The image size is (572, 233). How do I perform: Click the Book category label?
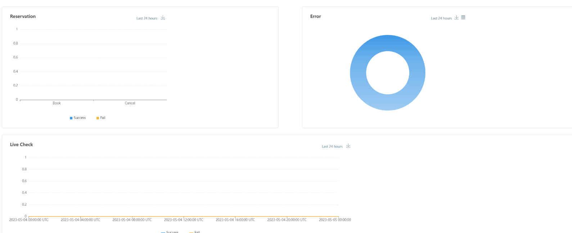click(57, 103)
